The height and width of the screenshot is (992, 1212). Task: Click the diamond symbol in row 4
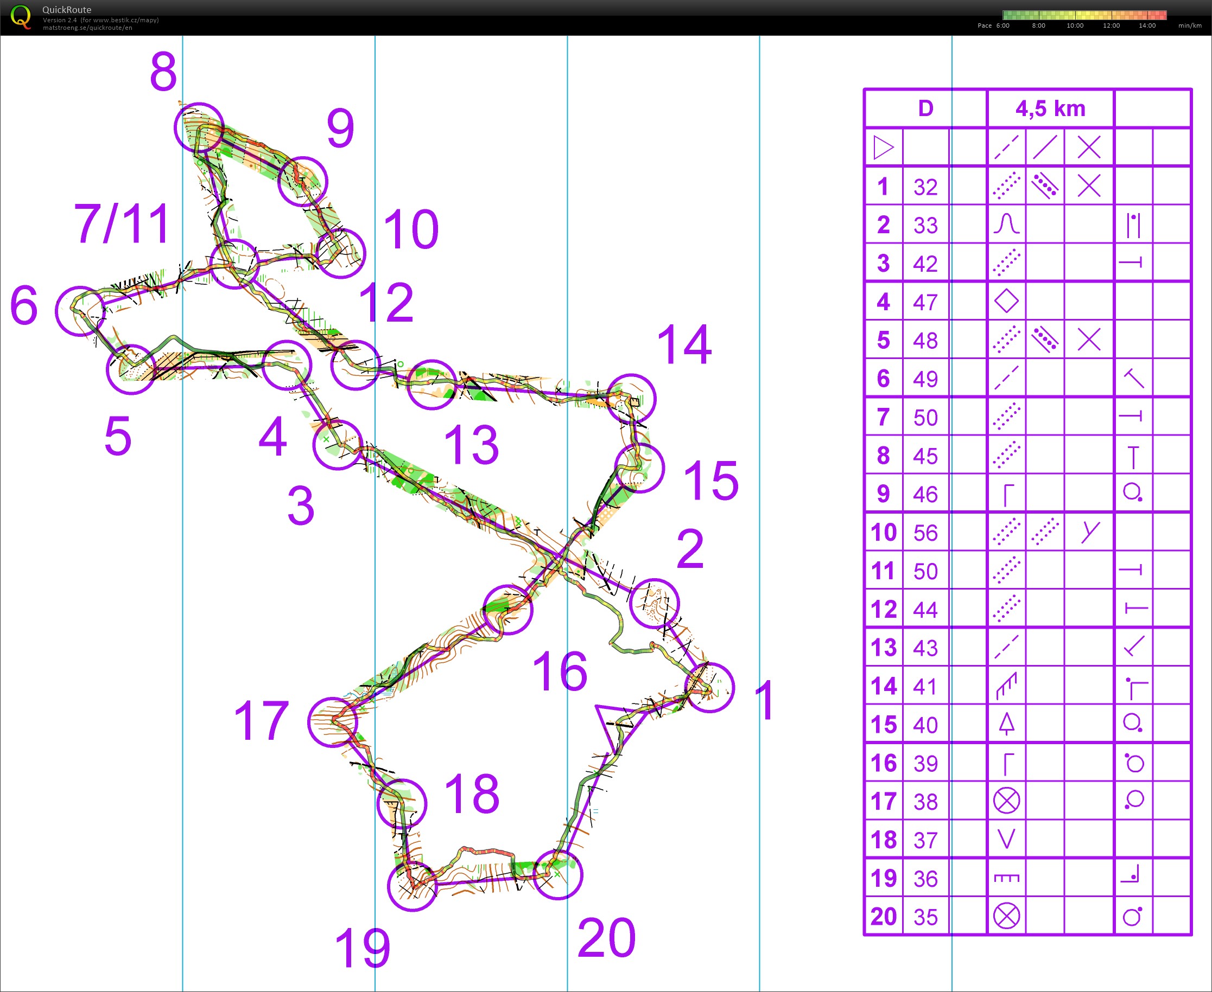point(1006,301)
